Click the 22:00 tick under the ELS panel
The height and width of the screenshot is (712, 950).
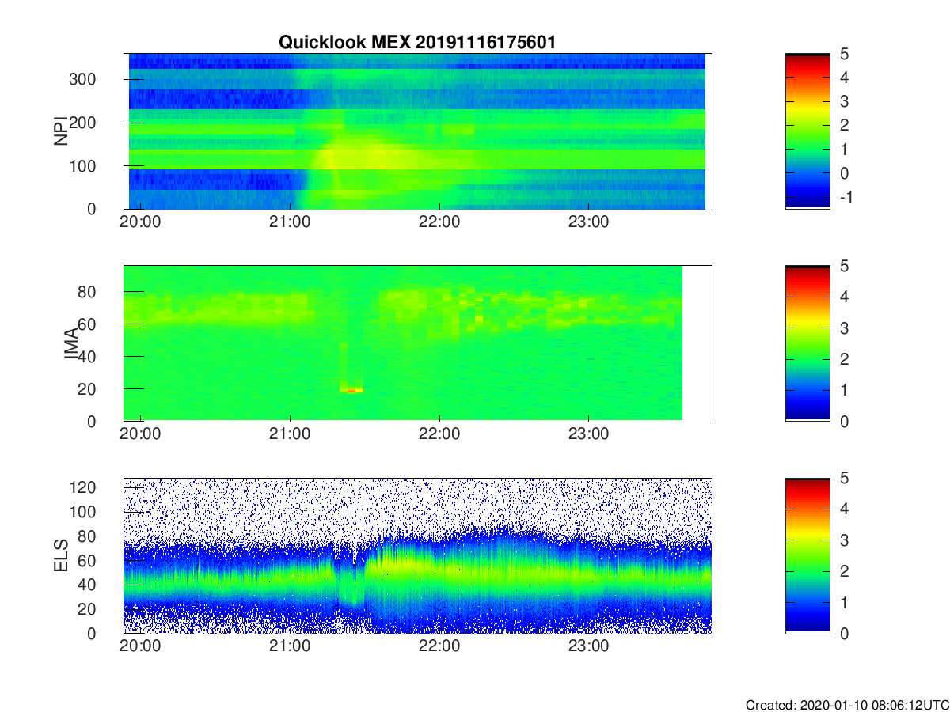(x=439, y=646)
